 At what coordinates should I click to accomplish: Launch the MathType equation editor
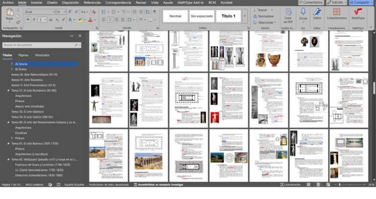tap(358, 14)
